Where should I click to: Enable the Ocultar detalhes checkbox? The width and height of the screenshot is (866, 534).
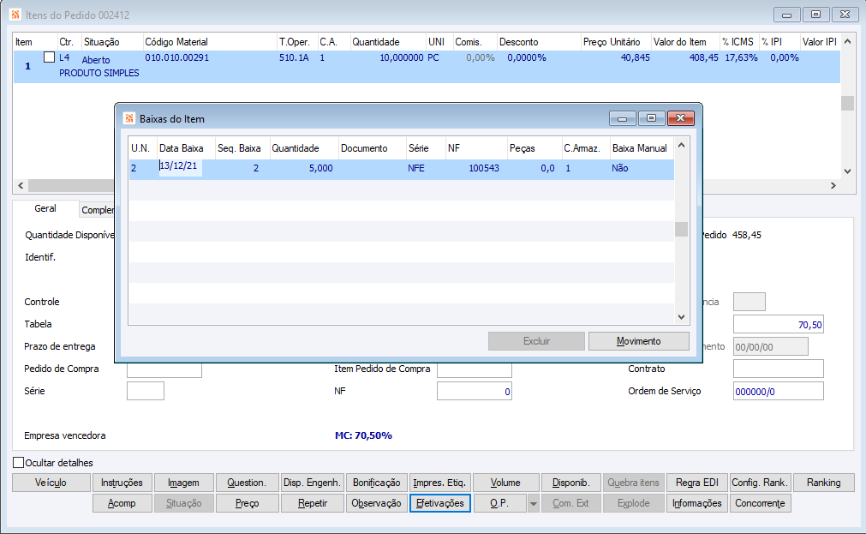pos(18,463)
